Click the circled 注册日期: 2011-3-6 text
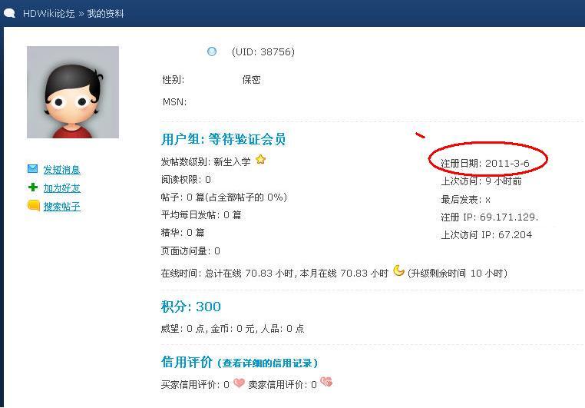The height and width of the screenshot is (408, 585). point(484,163)
